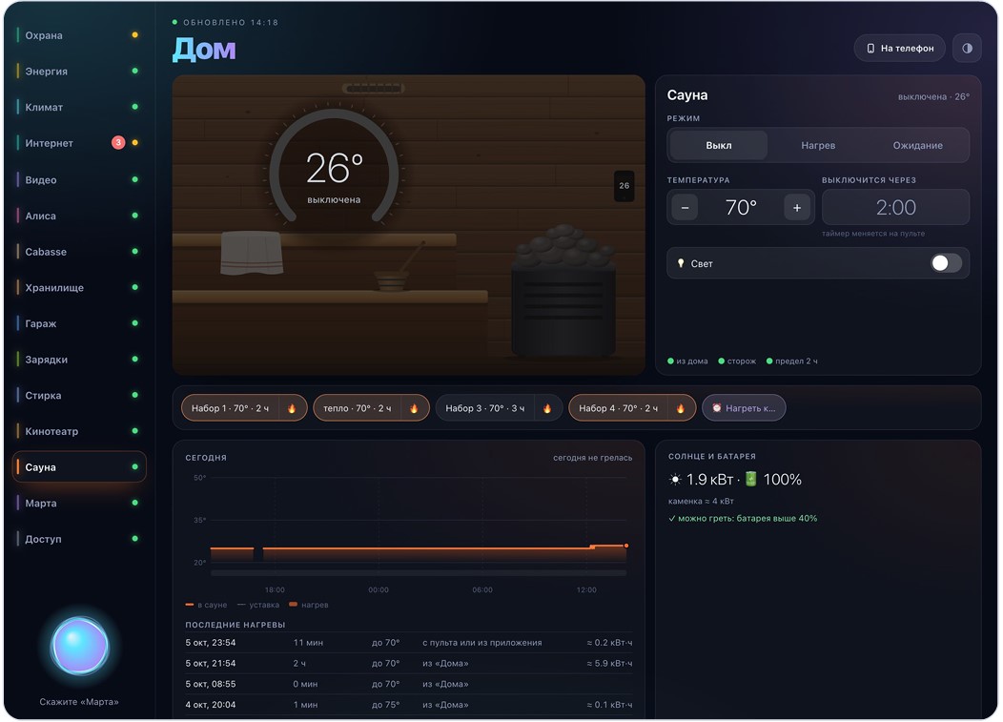Apply the «Набор 1 · 70° · 2 ч» preset label
This screenshot has height=722, width=1003.
231,408
